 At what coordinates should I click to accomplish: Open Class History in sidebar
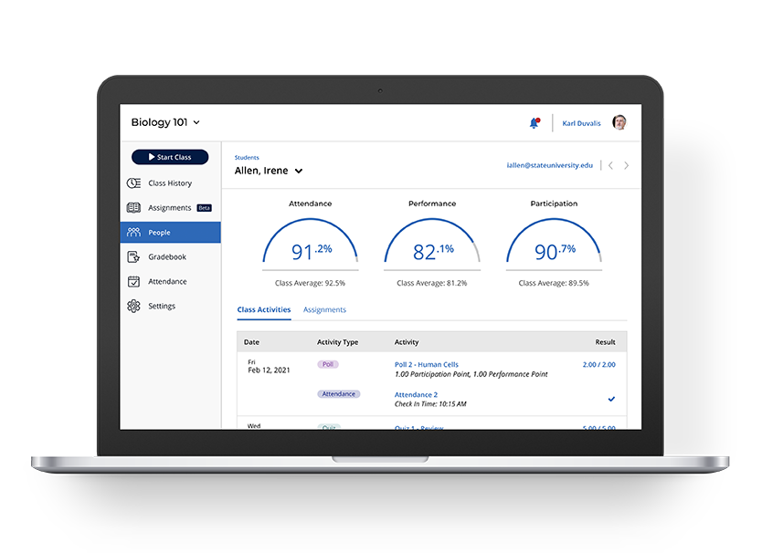coord(171,183)
